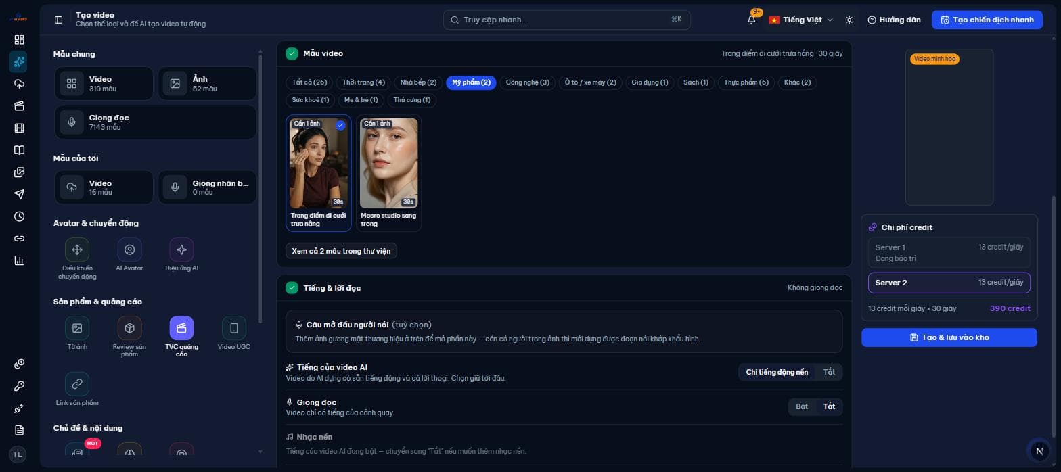Select the Thời trang (4) category tab
This screenshot has height=472, width=1061.
click(363, 82)
